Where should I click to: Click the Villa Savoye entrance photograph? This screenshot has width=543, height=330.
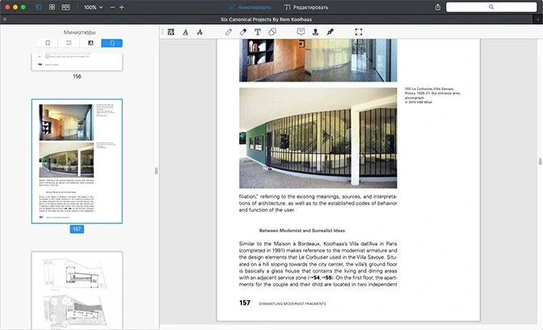point(318,138)
